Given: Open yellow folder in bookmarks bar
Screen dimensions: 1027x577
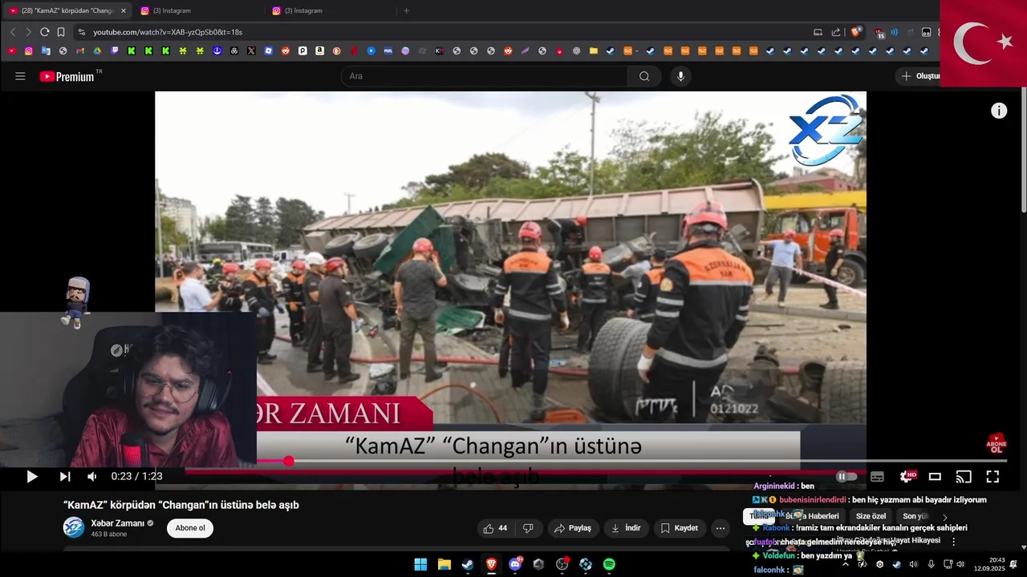Looking at the screenshot, I should click(x=593, y=50).
